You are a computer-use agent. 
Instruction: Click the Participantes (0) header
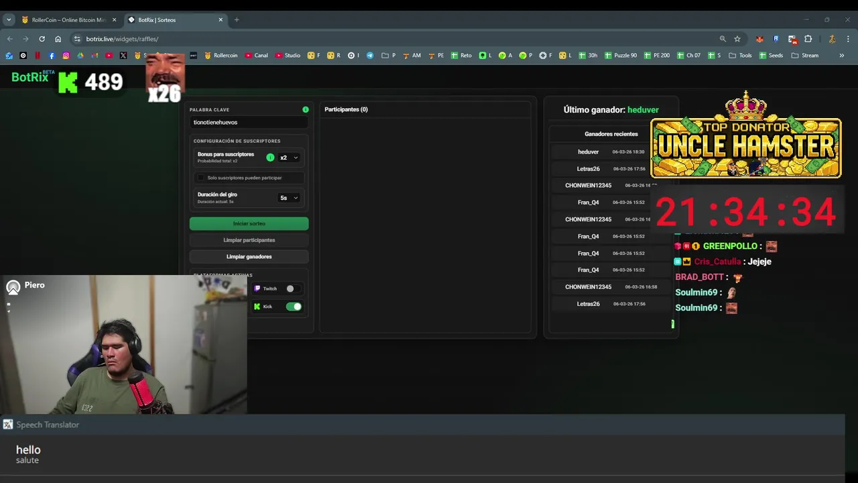[346, 109]
